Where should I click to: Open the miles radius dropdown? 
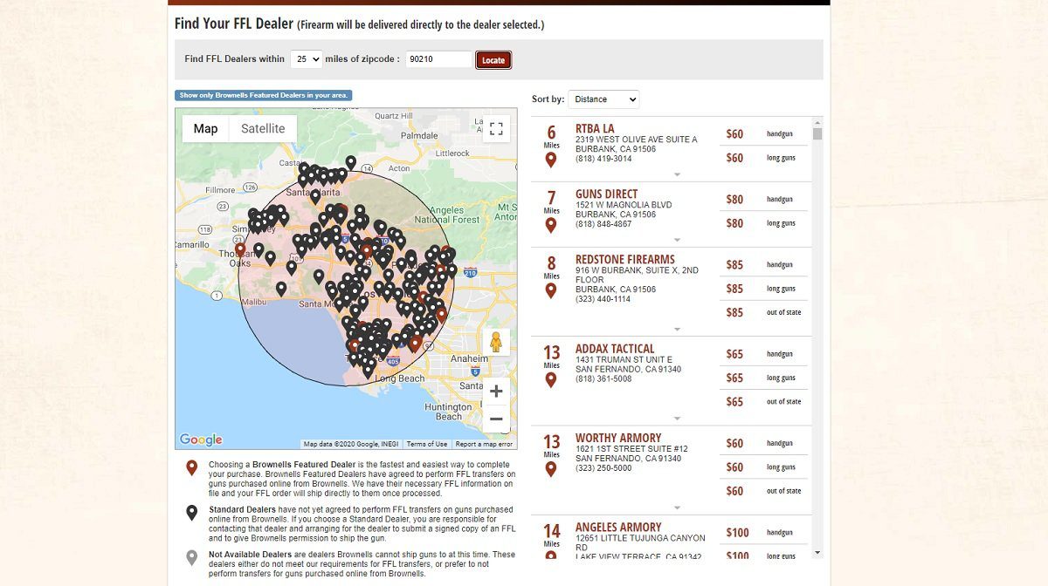click(x=307, y=59)
